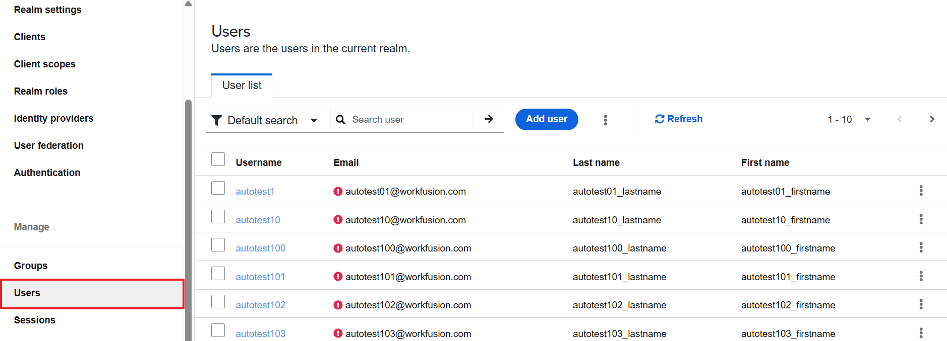This screenshot has width=947, height=341.
Task: Open the 1 - 10 per-page dropdown
Action: click(849, 119)
